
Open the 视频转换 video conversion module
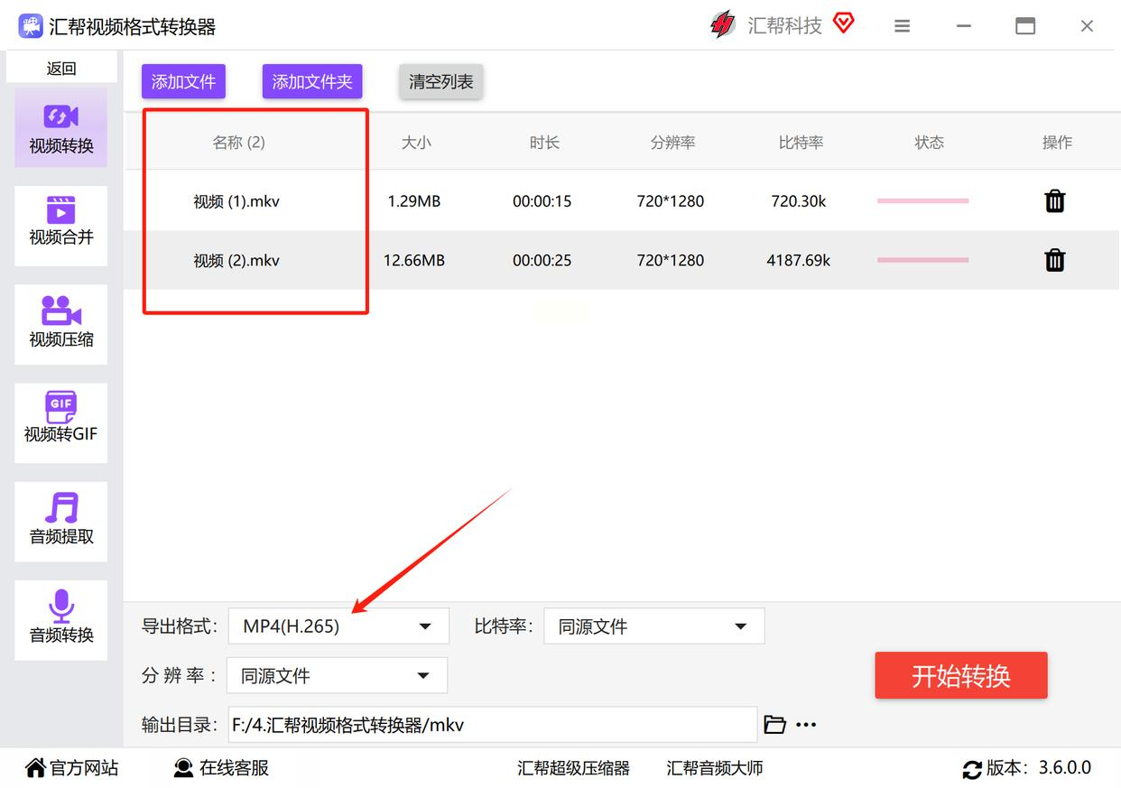pyautogui.click(x=60, y=127)
